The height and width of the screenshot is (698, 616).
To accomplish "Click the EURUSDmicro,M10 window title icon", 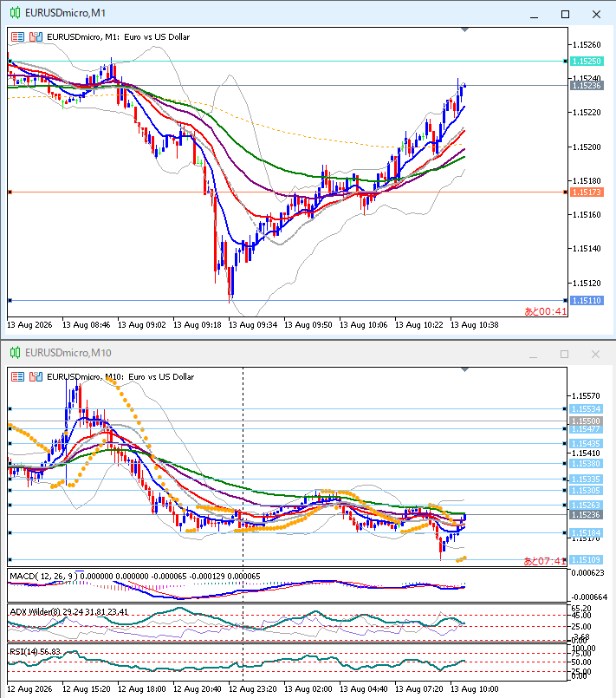I will click(x=15, y=353).
